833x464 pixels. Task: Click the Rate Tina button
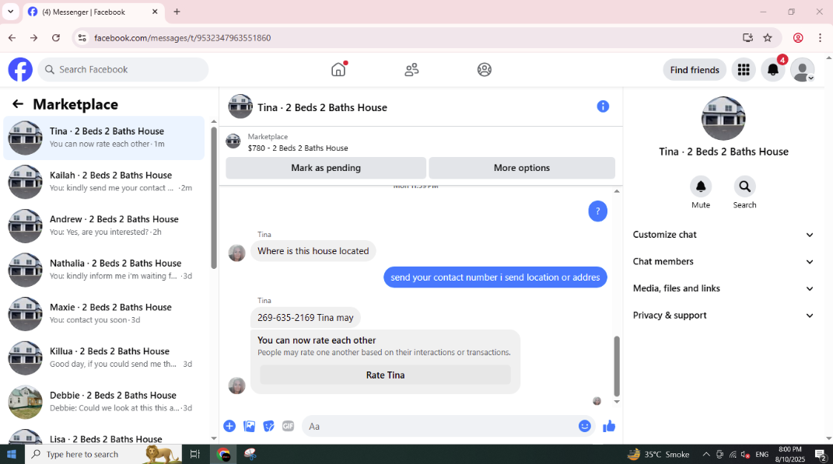click(x=385, y=375)
